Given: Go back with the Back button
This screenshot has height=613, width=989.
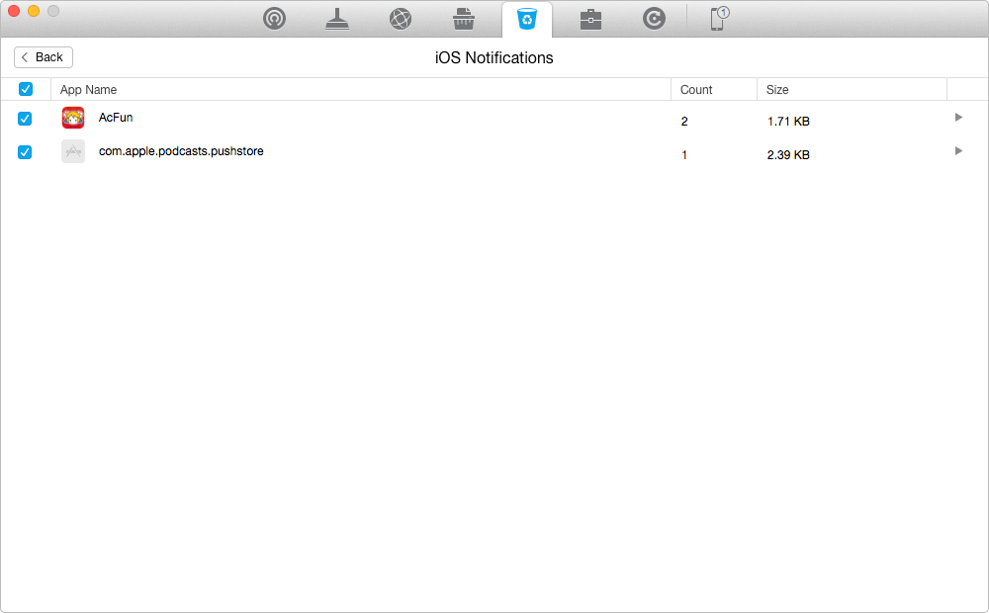Looking at the screenshot, I should point(44,57).
